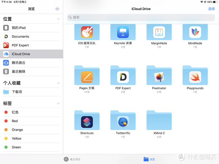219x164 pixels.
Task: Click the Wi-Fi status icon
Action: tap(202, 2)
